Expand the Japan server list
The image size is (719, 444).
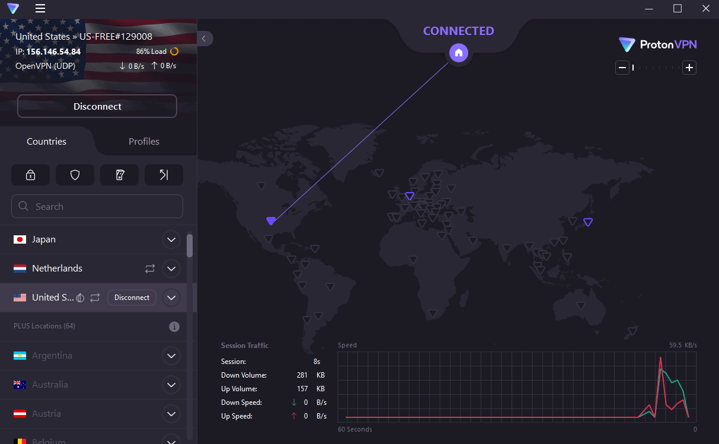click(171, 239)
